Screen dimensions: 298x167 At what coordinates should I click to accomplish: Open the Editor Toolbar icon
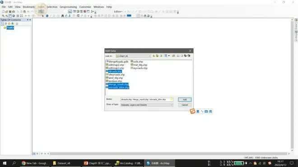(70, 12)
